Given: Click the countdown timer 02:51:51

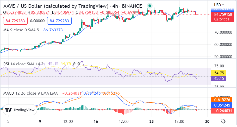Looking at the screenshot, I should [x=222, y=19].
